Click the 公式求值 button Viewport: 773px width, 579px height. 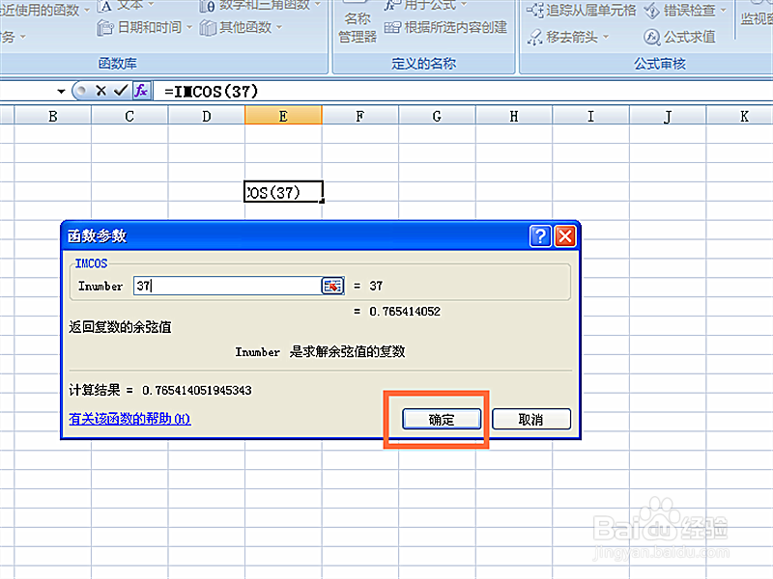tap(679, 37)
